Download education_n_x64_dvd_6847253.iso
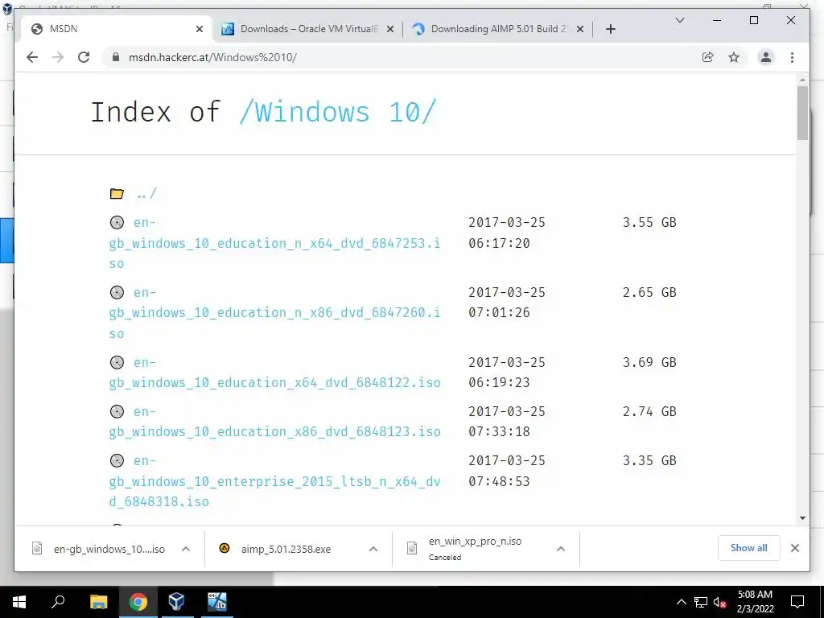 click(x=275, y=243)
